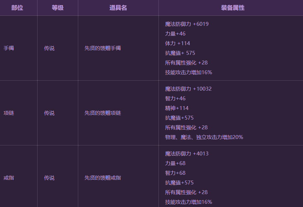Select the 力量+68 attribute line
This screenshot has height=207, width=303.
[x=175, y=163]
